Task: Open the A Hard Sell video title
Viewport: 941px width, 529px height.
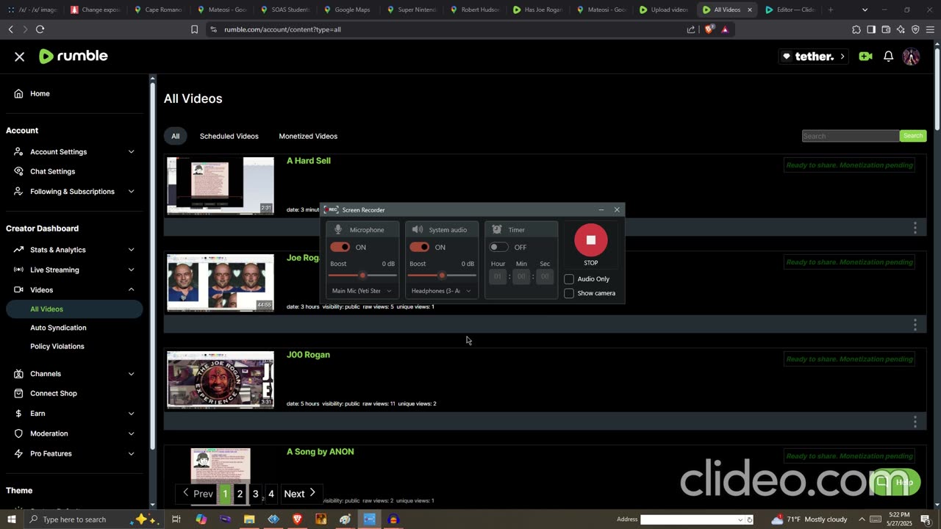Action: [x=309, y=161]
